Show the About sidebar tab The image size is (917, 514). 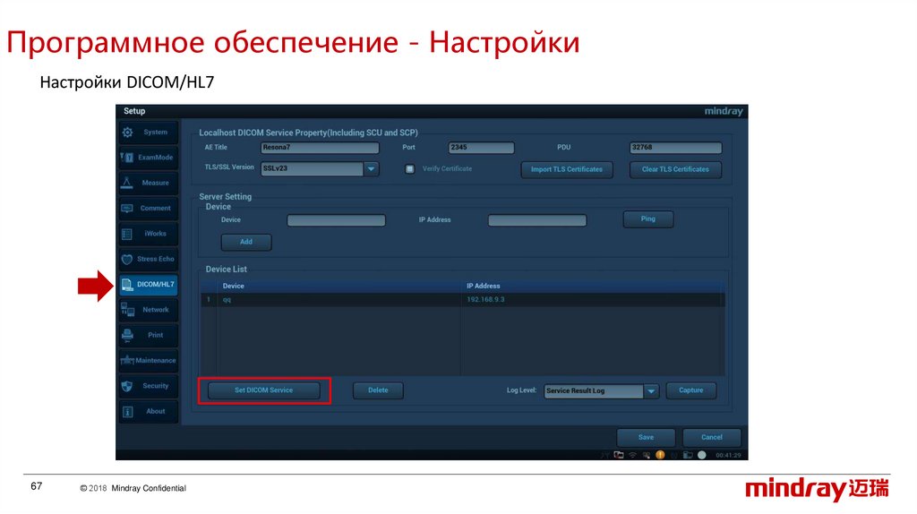[x=149, y=412]
